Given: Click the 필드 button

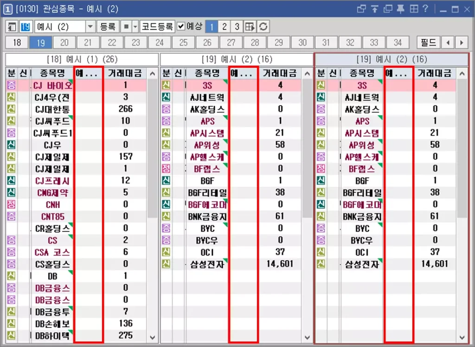Looking at the screenshot, I should coord(428,42).
